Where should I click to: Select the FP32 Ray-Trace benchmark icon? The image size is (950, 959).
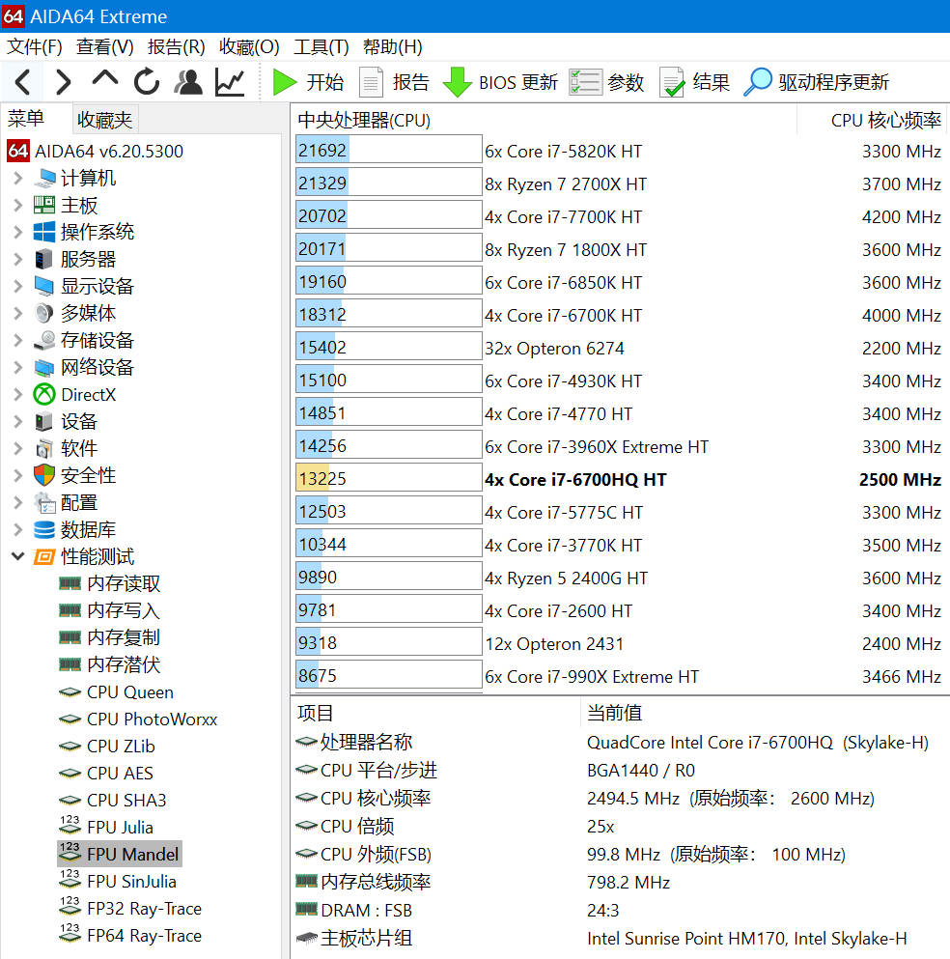[x=70, y=907]
